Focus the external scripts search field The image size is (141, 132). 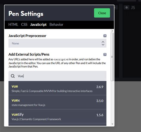pos(57,76)
